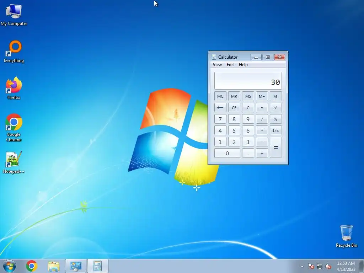Switch to the Control Panel taskbar item
Viewport: 364px width, 273px height.
76,266
